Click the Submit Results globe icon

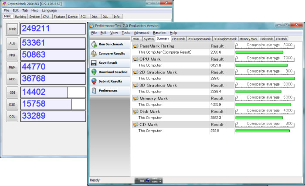click(x=94, y=81)
